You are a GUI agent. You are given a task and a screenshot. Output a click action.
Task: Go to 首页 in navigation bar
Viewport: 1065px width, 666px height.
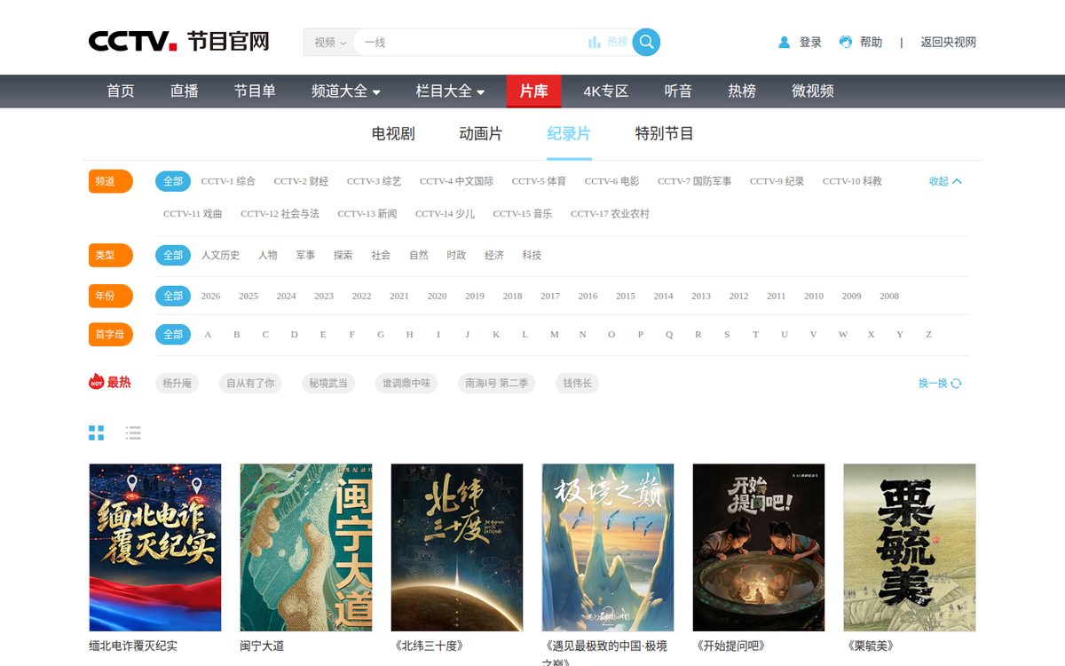[x=121, y=91]
